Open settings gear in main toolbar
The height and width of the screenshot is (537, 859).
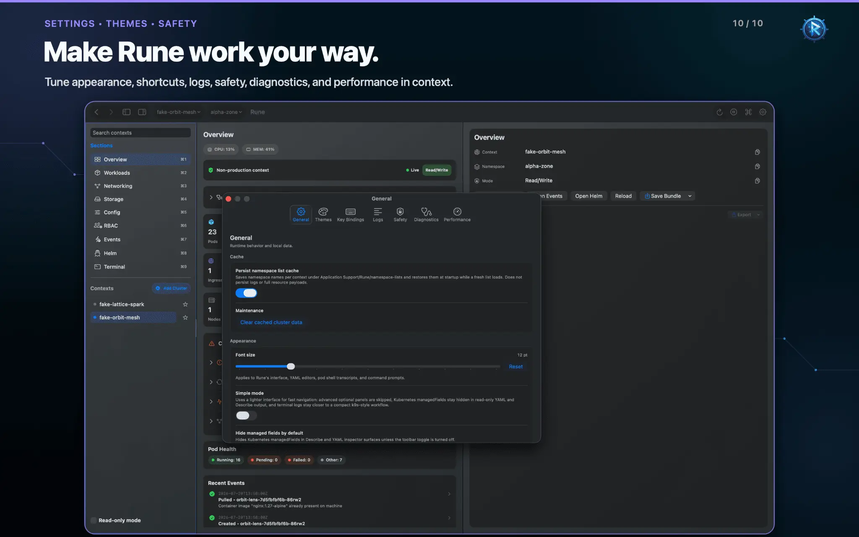pos(763,112)
